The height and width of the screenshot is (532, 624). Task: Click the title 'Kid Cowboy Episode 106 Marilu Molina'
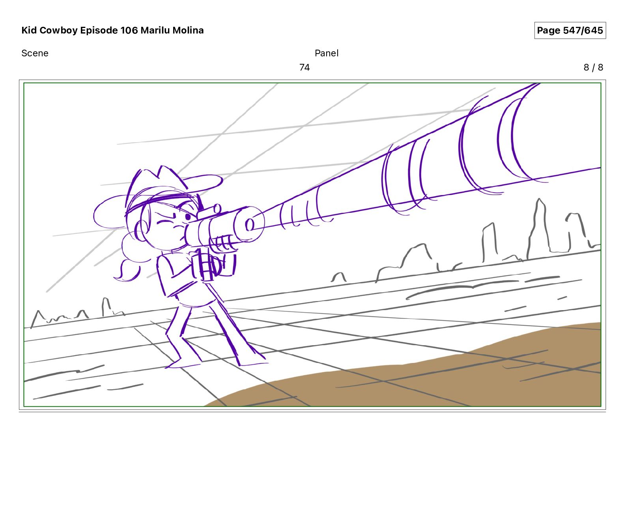(112, 30)
